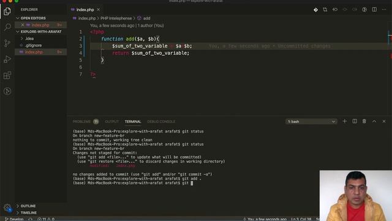
Task: Open the .gitignore file
Action: coord(34,45)
